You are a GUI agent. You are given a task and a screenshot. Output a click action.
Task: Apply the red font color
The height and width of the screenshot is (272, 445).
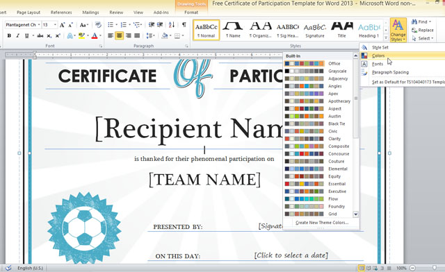95,35
